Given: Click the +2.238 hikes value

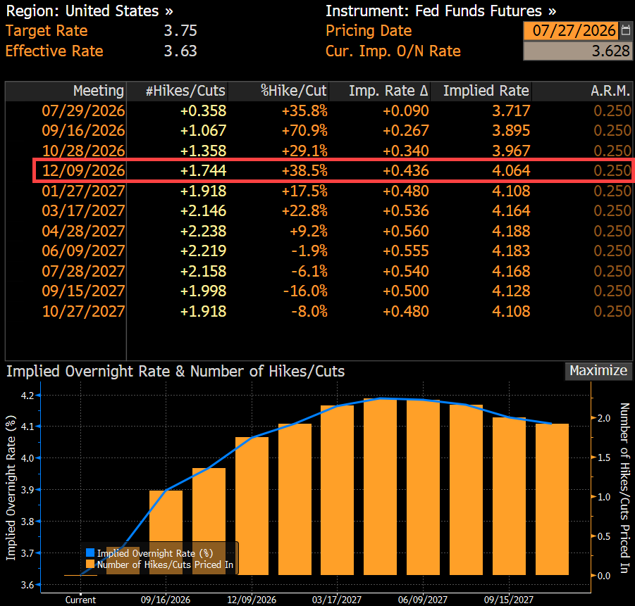Looking at the screenshot, I should tap(203, 231).
